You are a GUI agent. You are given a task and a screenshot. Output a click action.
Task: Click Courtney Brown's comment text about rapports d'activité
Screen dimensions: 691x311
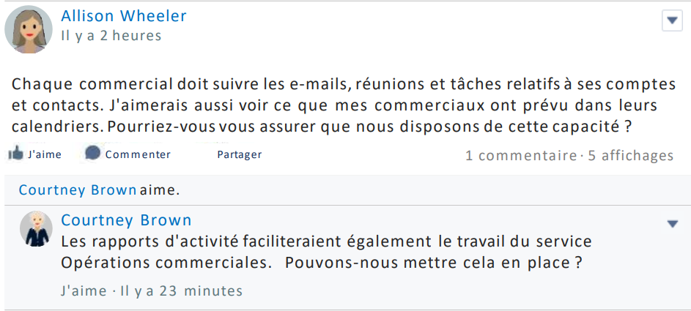click(326, 252)
